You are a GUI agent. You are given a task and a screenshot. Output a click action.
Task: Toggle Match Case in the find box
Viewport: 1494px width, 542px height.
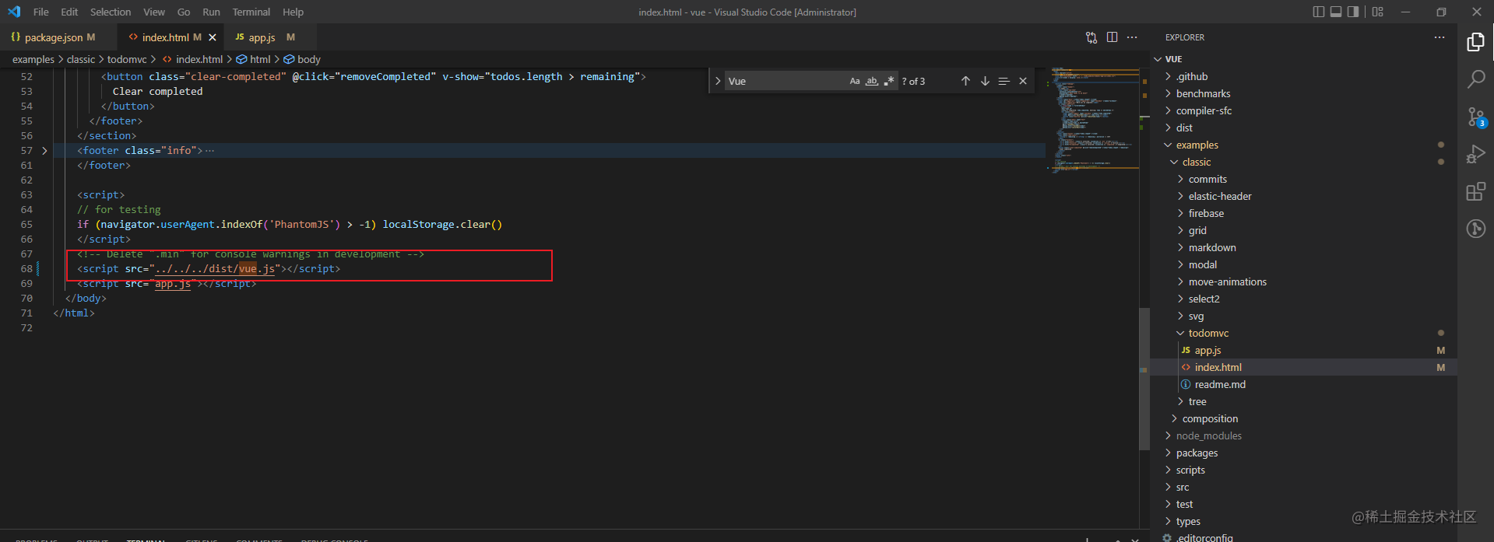point(855,81)
